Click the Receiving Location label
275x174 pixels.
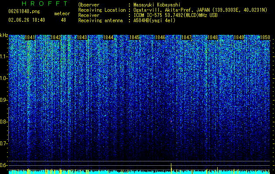102,10
